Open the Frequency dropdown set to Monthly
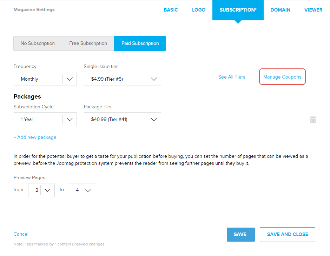330x256 pixels. pos(45,79)
